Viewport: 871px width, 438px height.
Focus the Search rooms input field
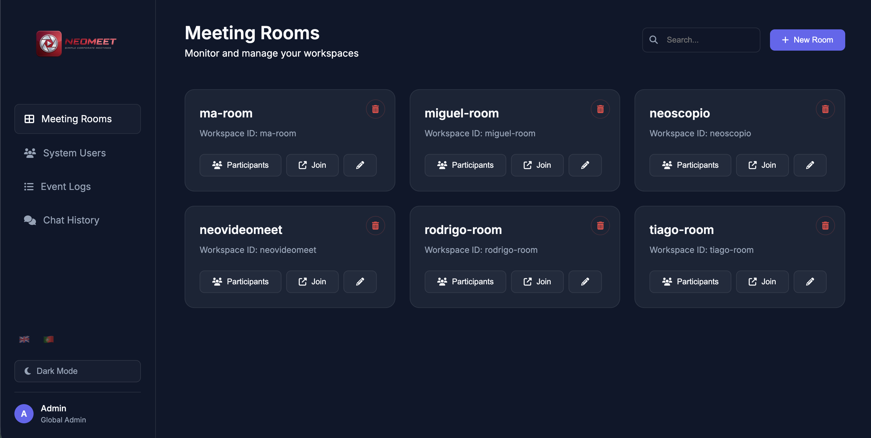pos(701,40)
